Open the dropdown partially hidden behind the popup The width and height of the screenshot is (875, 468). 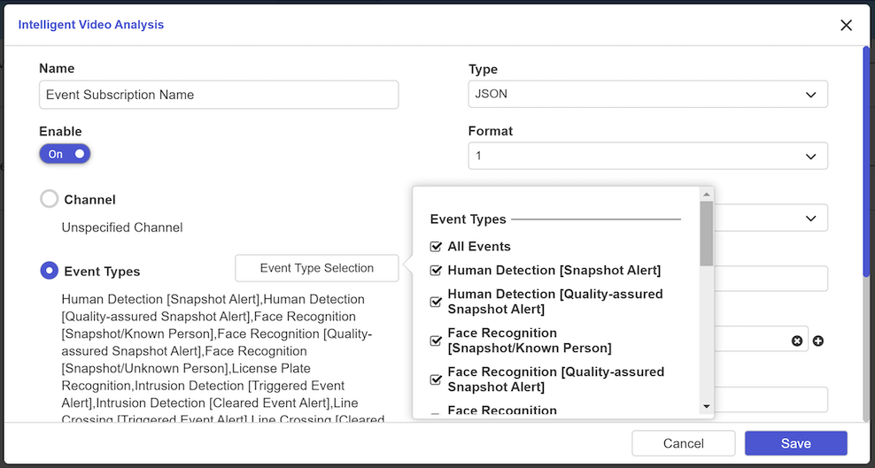point(769,218)
